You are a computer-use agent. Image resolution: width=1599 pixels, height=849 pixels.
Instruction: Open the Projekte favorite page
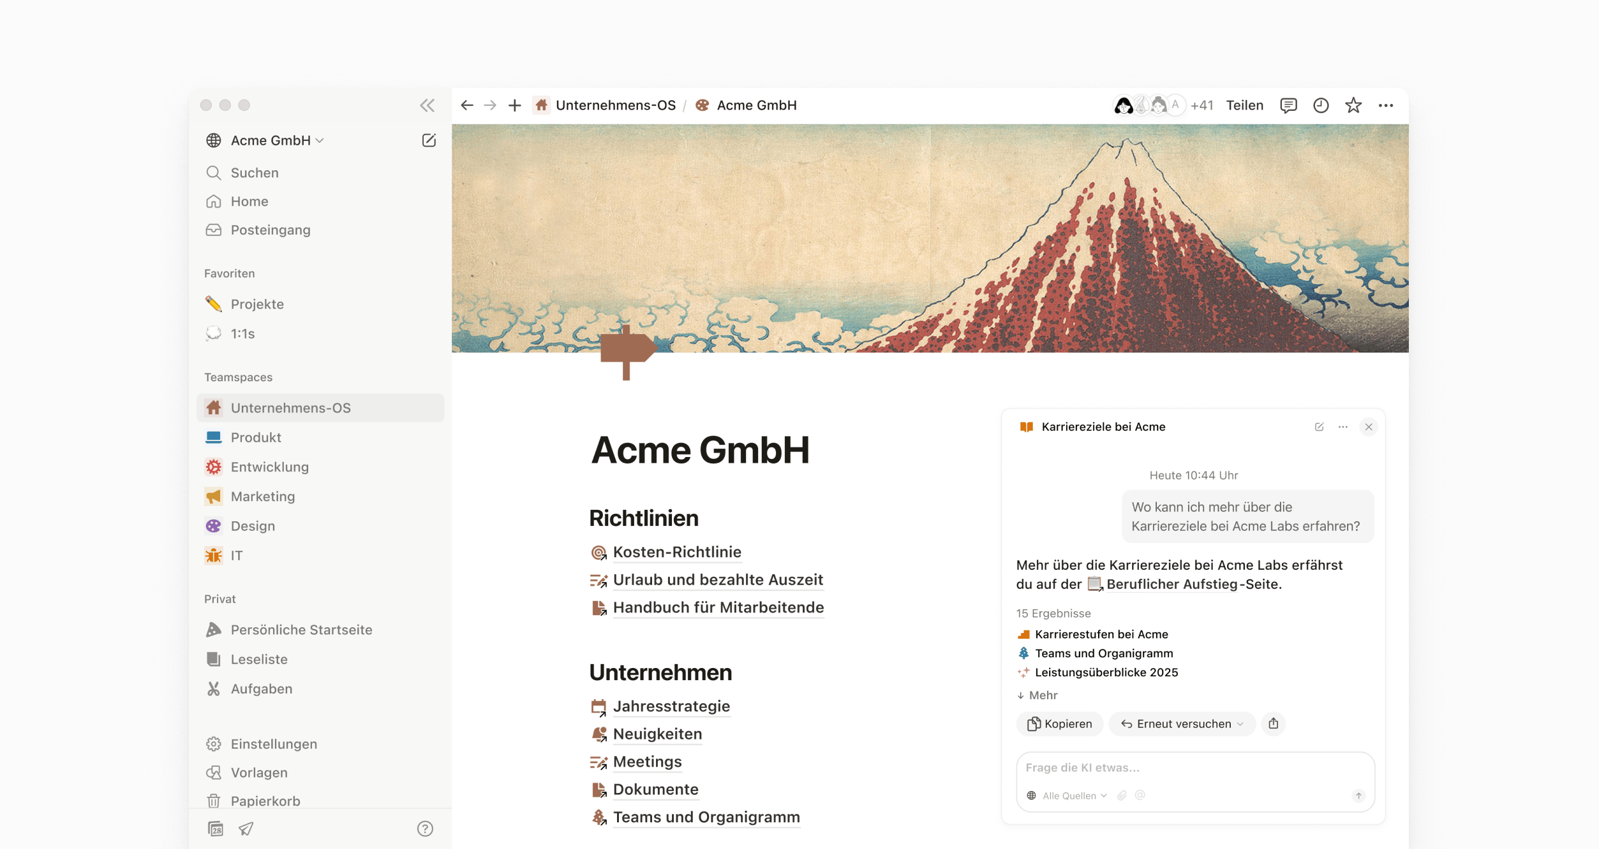tap(320, 304)
